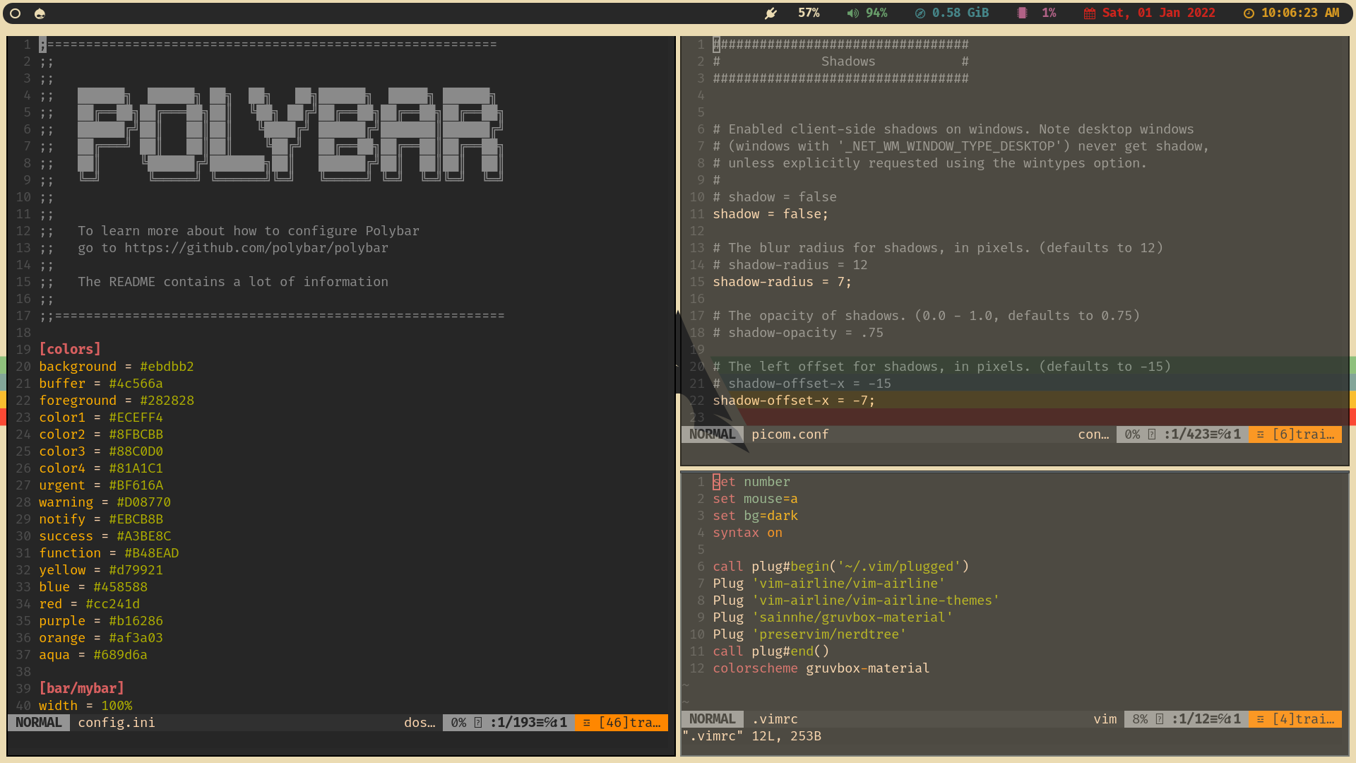Click the date Sat, 01 Jan 2022
1356x763 pixels.
(1158, 13)
